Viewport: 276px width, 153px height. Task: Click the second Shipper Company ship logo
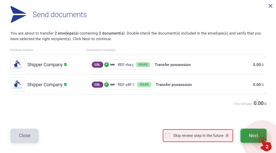(17, 84)
